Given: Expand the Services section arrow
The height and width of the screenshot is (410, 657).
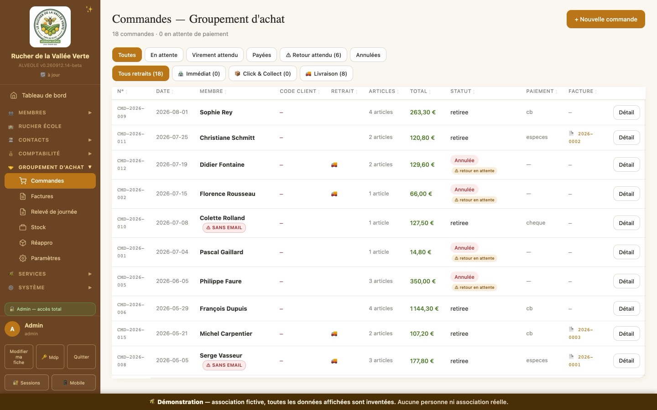Looking at the screenshot, I should tap(90, 274).
